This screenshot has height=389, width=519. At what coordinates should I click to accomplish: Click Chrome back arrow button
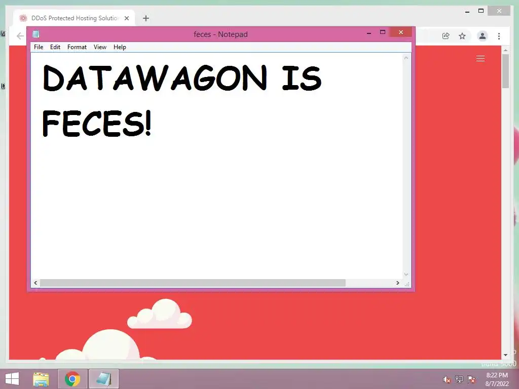20,36
